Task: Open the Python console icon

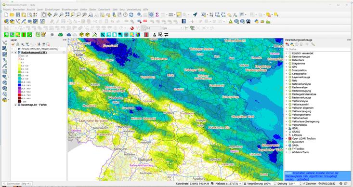Action: (x=256, y=21)
